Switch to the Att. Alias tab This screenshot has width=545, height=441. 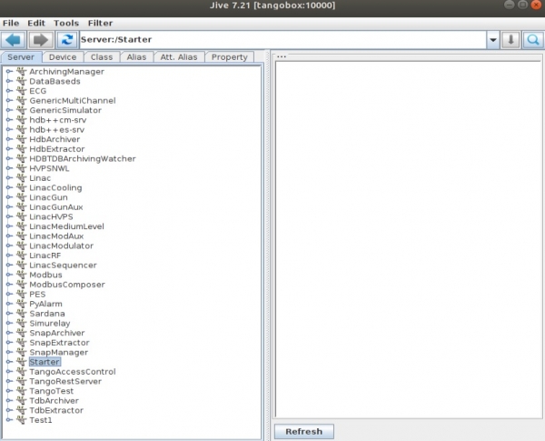(x=178, y=57)
